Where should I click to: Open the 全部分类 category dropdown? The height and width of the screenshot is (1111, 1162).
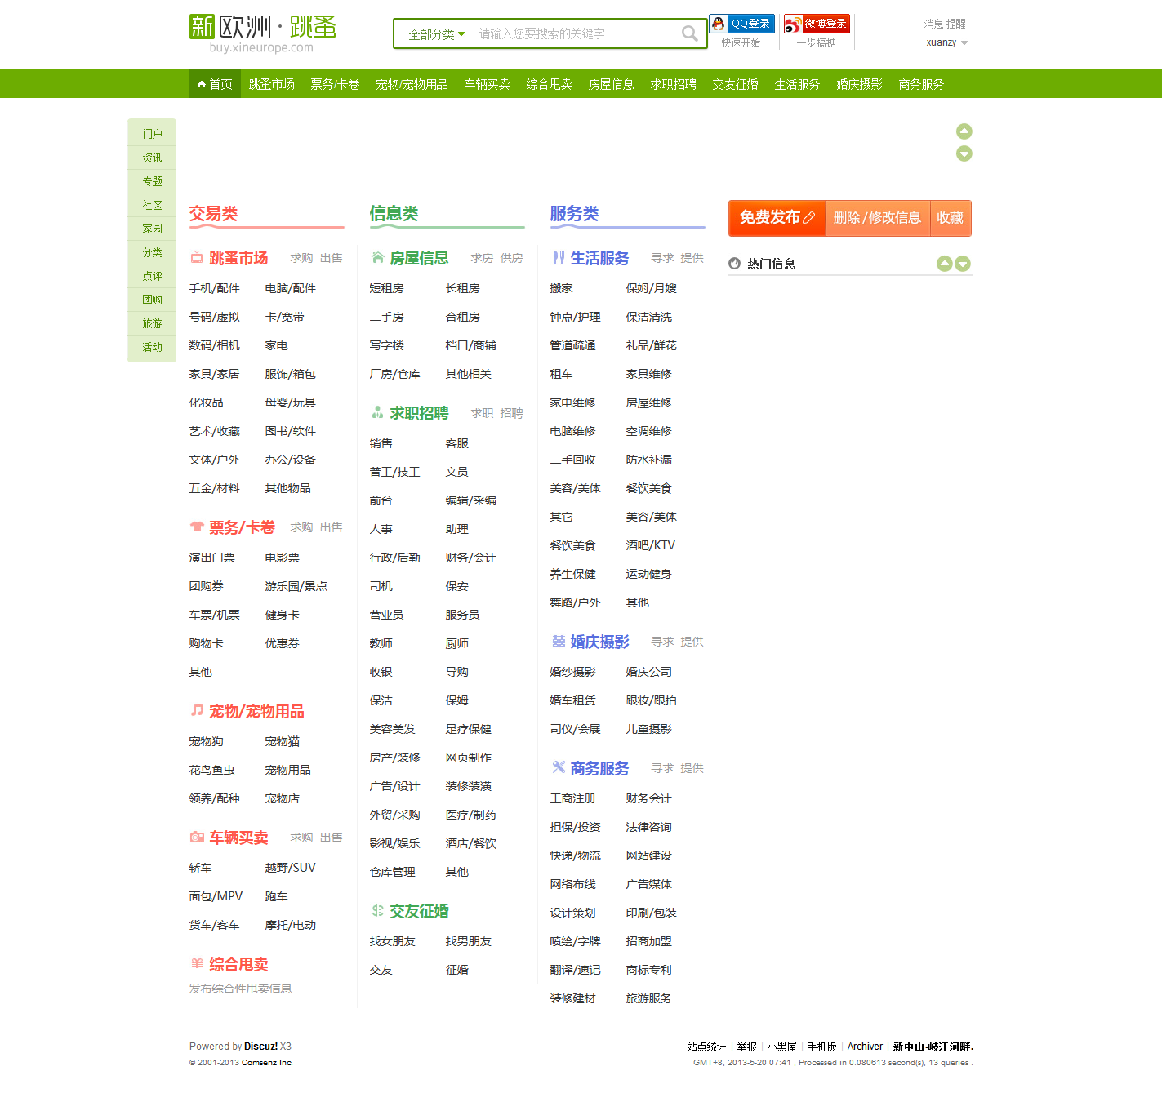pyautogui.click(x=434, y=34)
